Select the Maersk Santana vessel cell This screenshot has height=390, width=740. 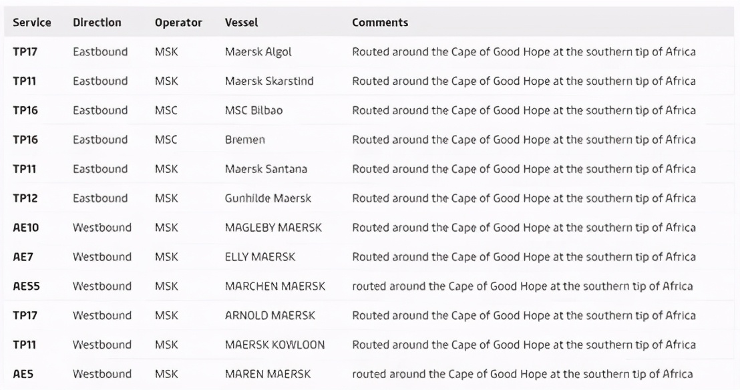pyautogui.click(x=266, y=170)
